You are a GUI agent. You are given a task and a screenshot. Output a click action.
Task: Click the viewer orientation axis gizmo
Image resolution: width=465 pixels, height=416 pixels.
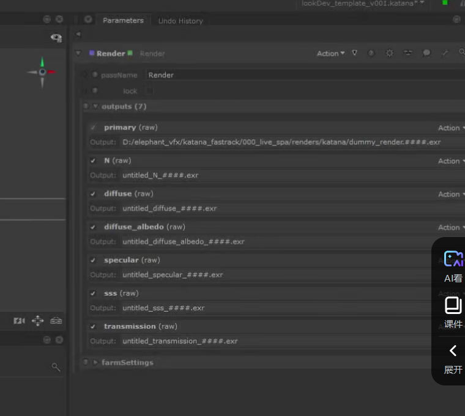coord(42,72)
